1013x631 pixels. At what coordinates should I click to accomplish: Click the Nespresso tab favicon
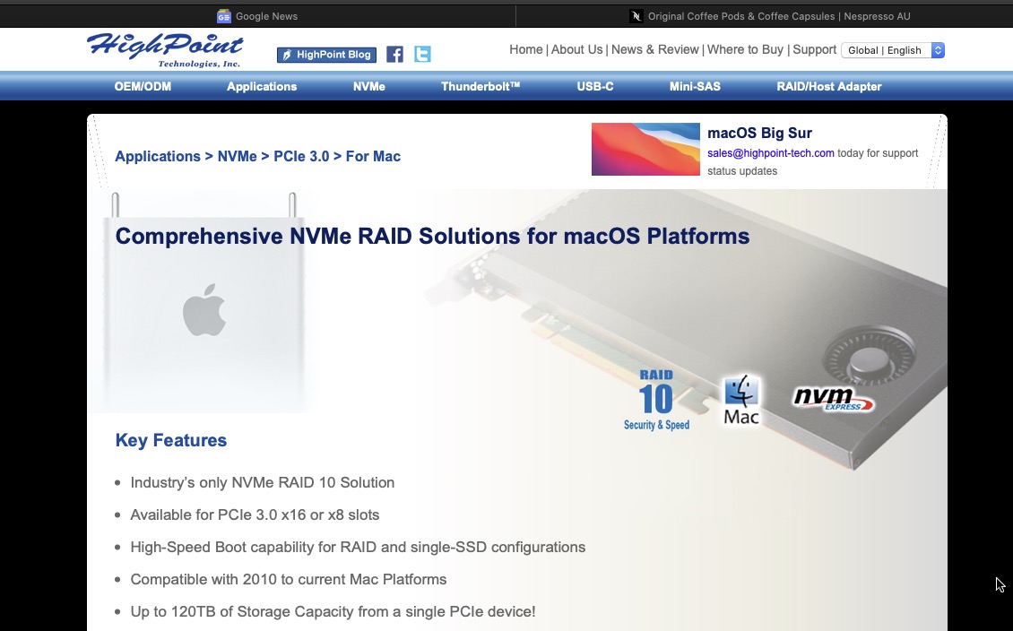pos(636,16)
